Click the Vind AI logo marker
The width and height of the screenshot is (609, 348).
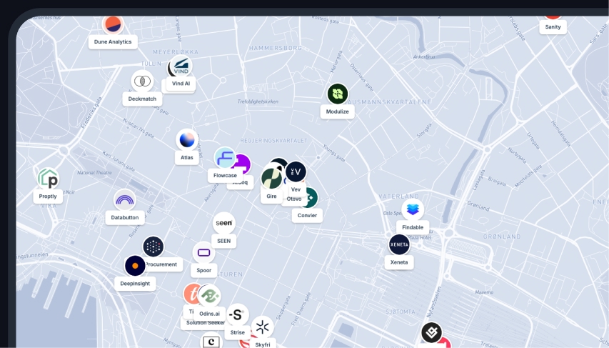(x=181, y=66)
